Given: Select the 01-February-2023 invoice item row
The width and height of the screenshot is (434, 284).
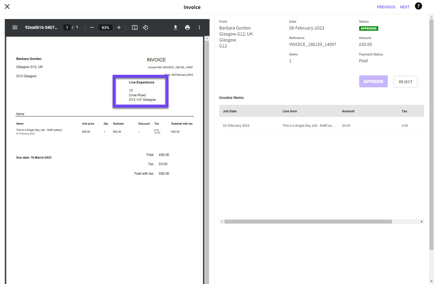Looking at the screenshot, I should click(x=321, y=125).
